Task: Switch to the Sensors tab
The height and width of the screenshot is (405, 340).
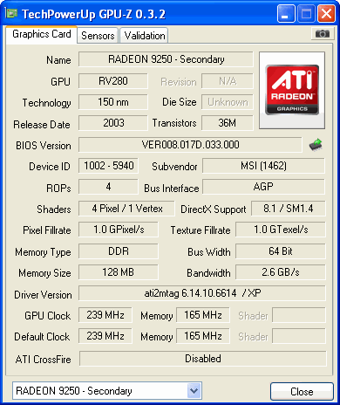Action: pos(98,36)
